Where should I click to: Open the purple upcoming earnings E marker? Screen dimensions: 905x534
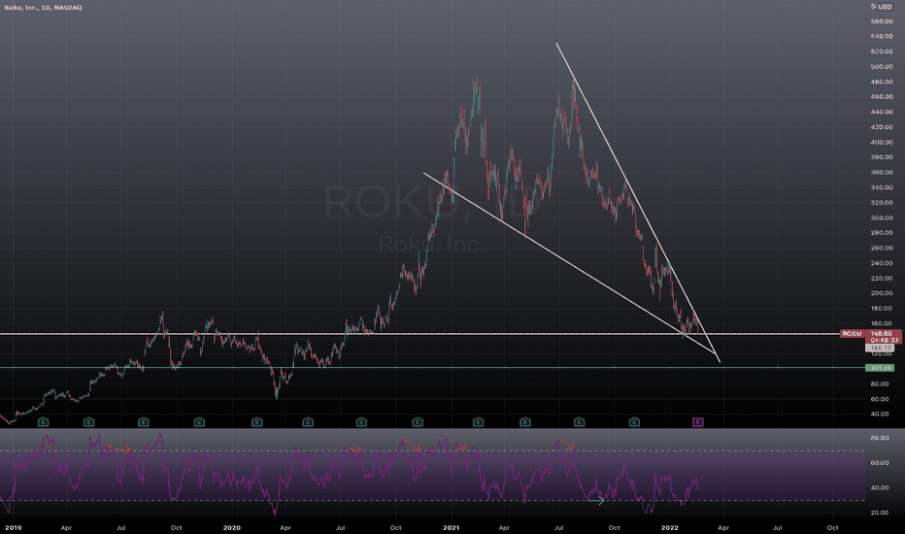click(x=698, y=422)
